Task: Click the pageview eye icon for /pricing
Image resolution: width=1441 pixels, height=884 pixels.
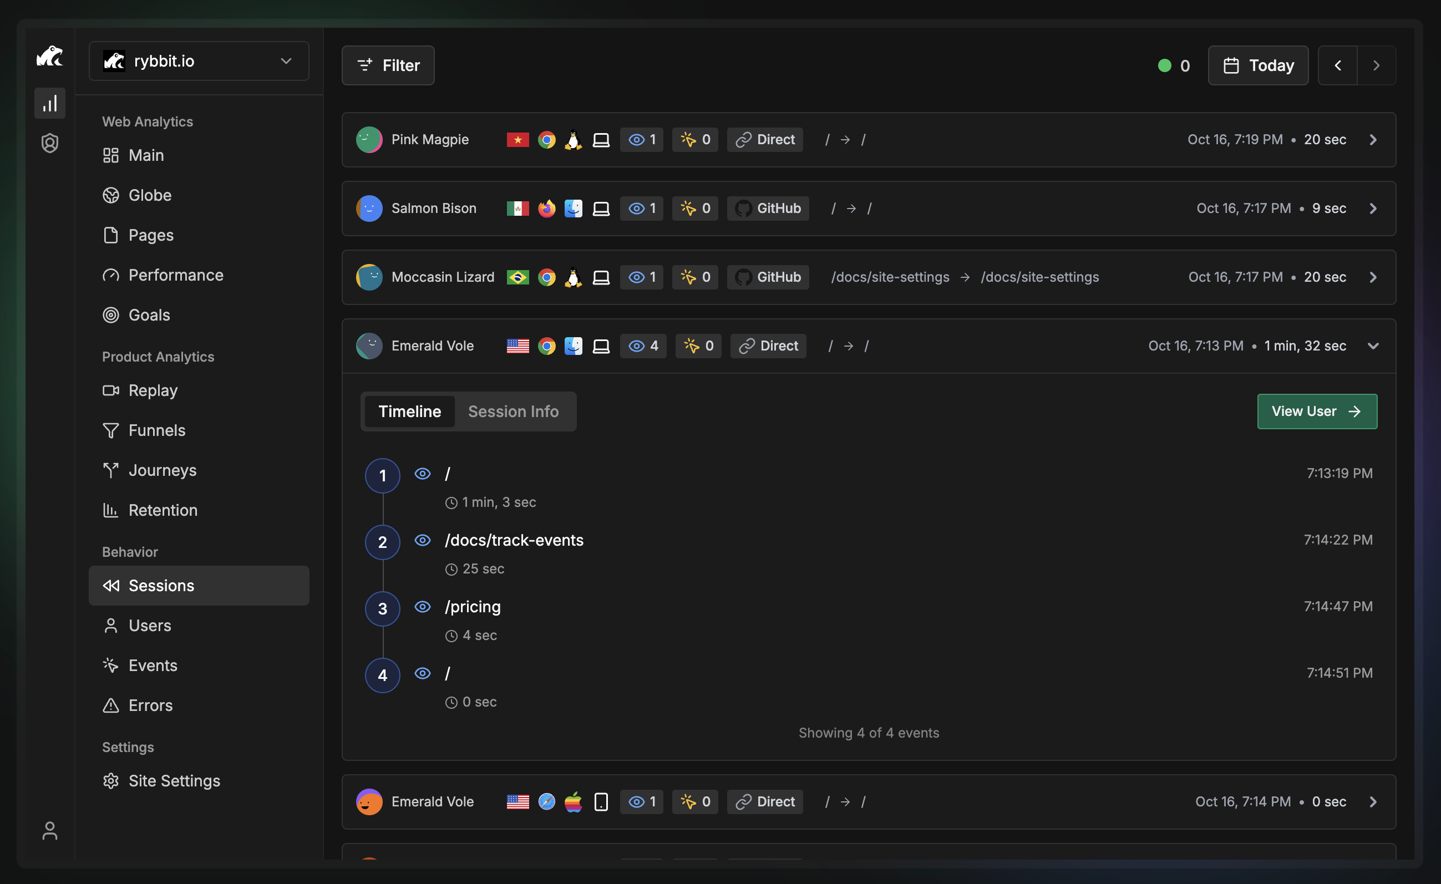Action: click(x=422, y=607)
